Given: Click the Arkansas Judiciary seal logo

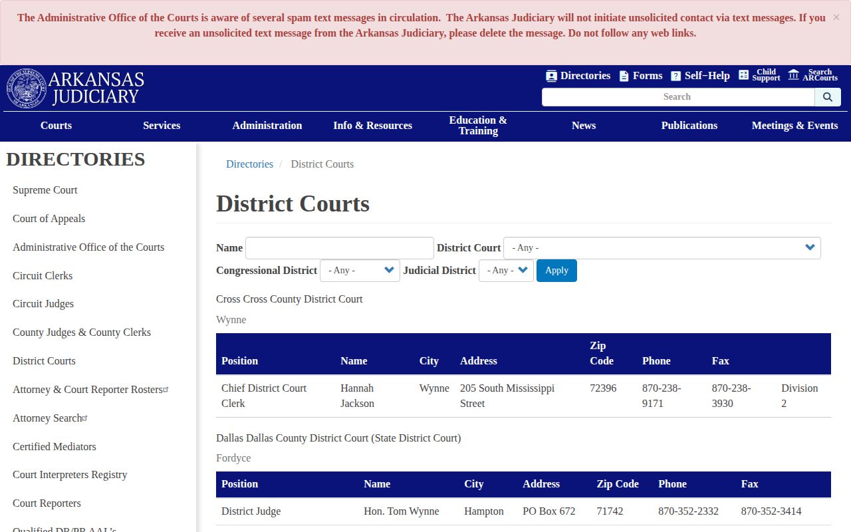Looking at the screenshot, I should pos(27,88).
